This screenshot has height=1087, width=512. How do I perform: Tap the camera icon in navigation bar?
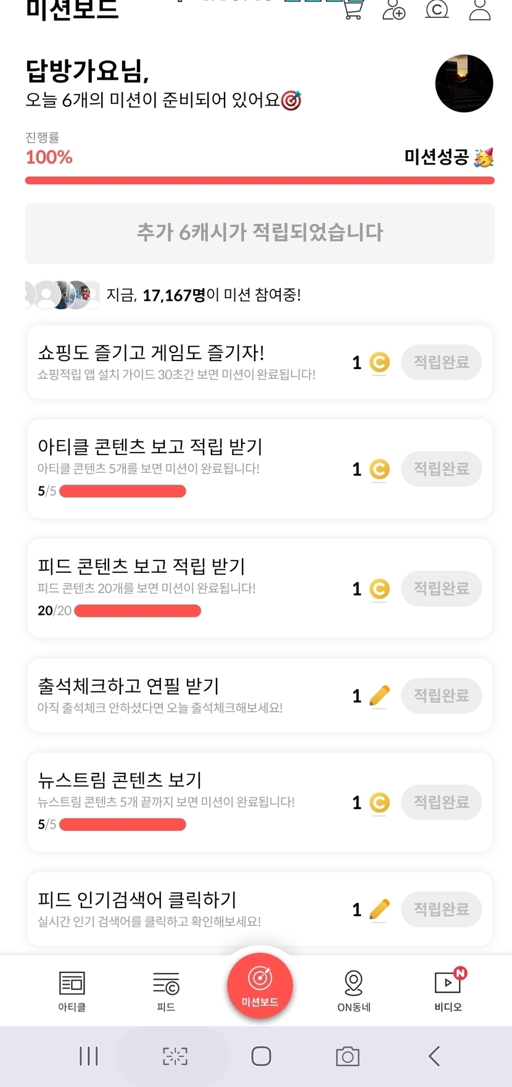point(348,1056)
